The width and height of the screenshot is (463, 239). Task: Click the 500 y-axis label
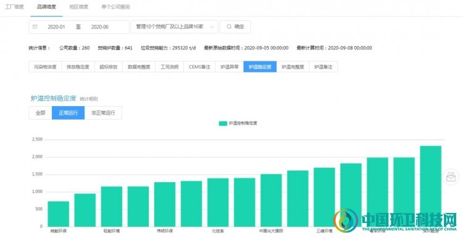point(40,209)
